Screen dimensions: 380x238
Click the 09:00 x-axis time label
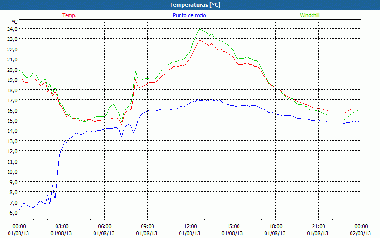(147, 227)
